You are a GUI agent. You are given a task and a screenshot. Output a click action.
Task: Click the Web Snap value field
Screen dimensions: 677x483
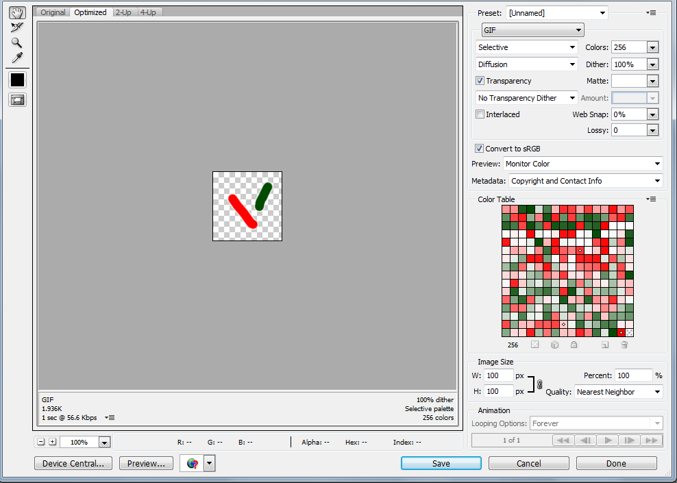(630, 114)
